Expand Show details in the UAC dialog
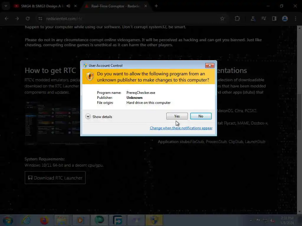The width and height of the screenshot is (302, 226). pyautogui.click(x=99, y=117)
